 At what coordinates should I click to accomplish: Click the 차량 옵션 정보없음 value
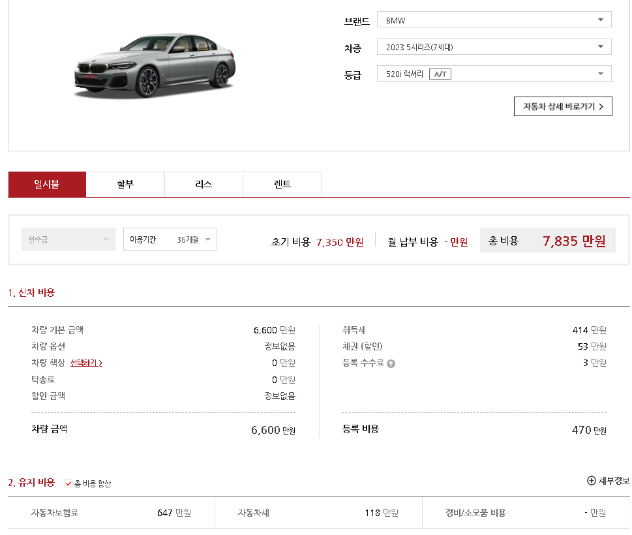(x=280, y=346)
